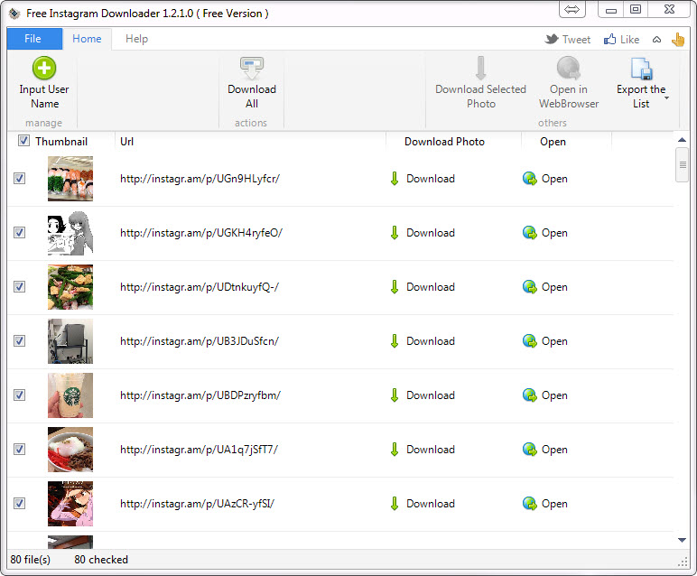Click green download arrow for UDtnkuyfQ-

(x=395, y=287)
